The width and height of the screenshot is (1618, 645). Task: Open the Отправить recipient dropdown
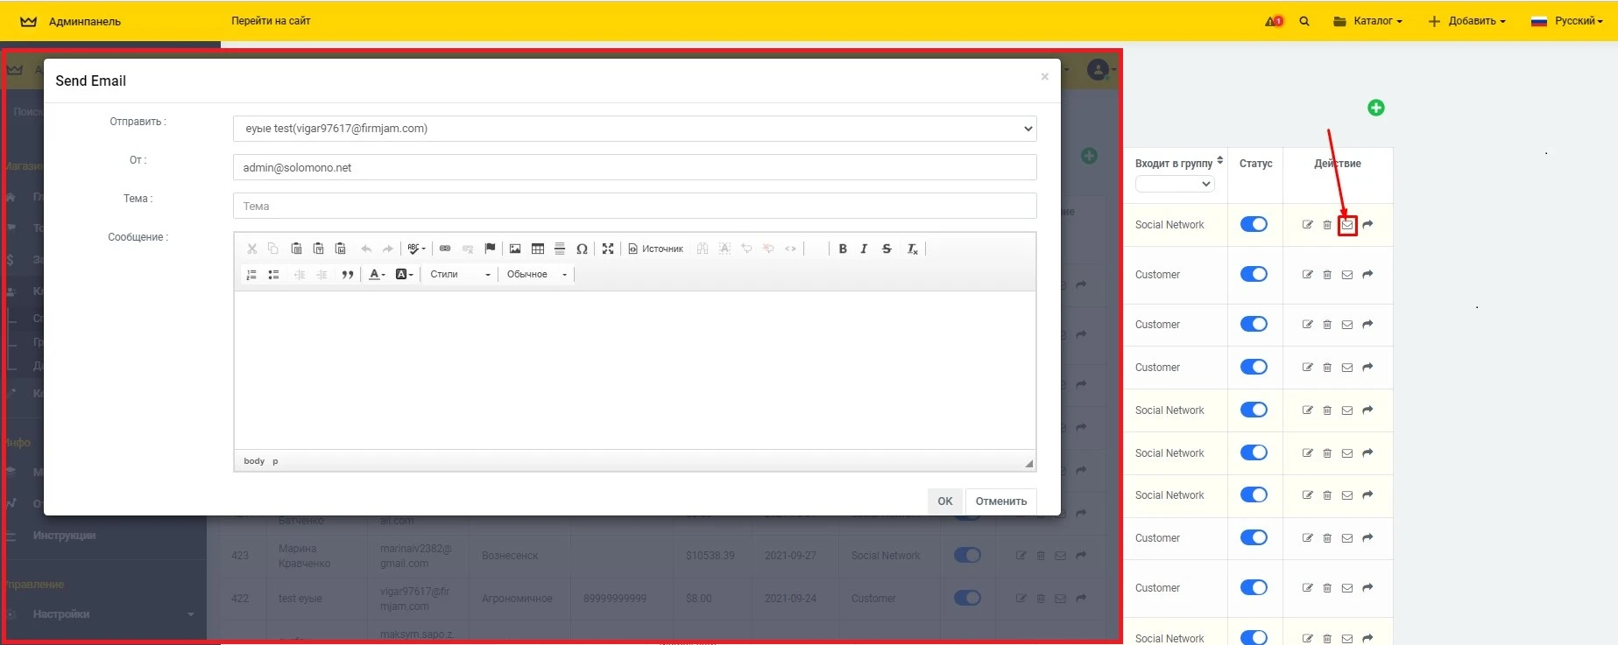pos(634,129)
